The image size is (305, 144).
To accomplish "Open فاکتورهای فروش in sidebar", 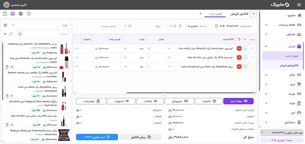I will [283, 65].
